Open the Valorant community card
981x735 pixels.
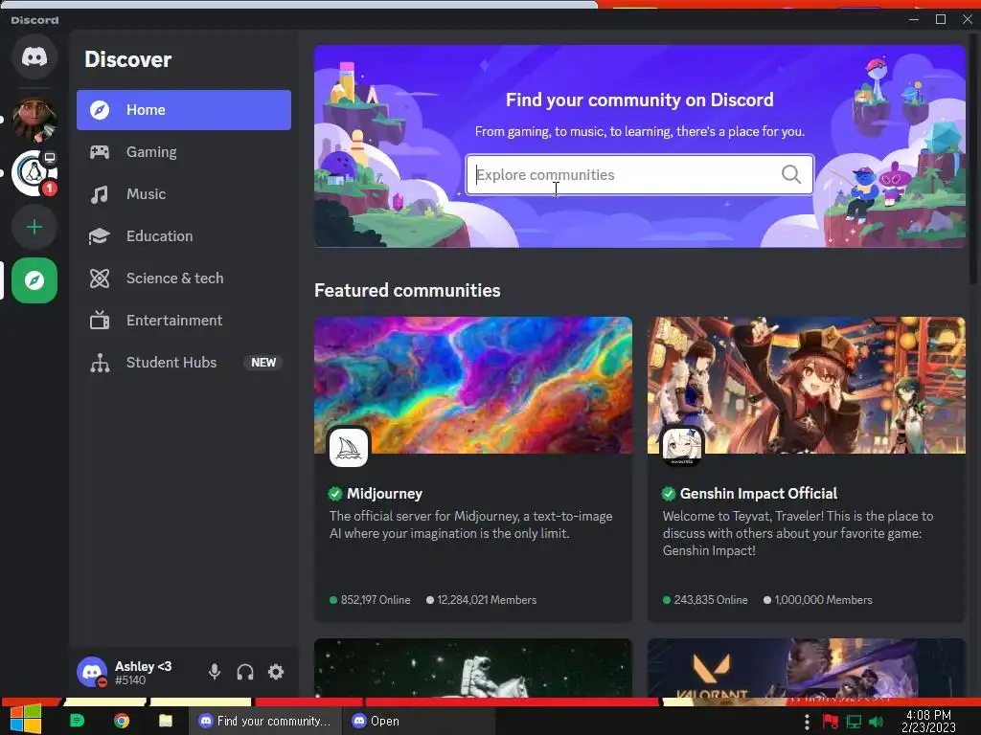[807, 667]
